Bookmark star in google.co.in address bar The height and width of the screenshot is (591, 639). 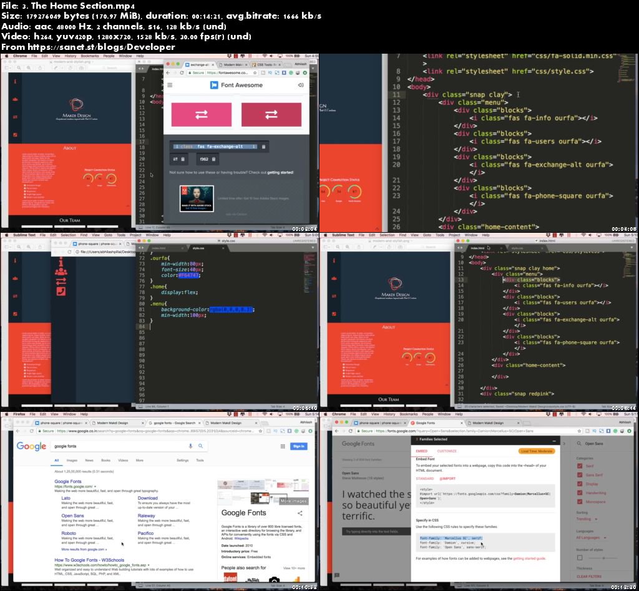coord(260,431)
